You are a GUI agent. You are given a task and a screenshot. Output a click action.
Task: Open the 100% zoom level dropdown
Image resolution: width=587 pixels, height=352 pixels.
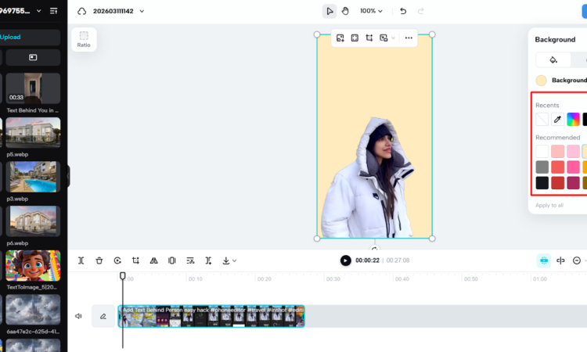pos(371,11)
